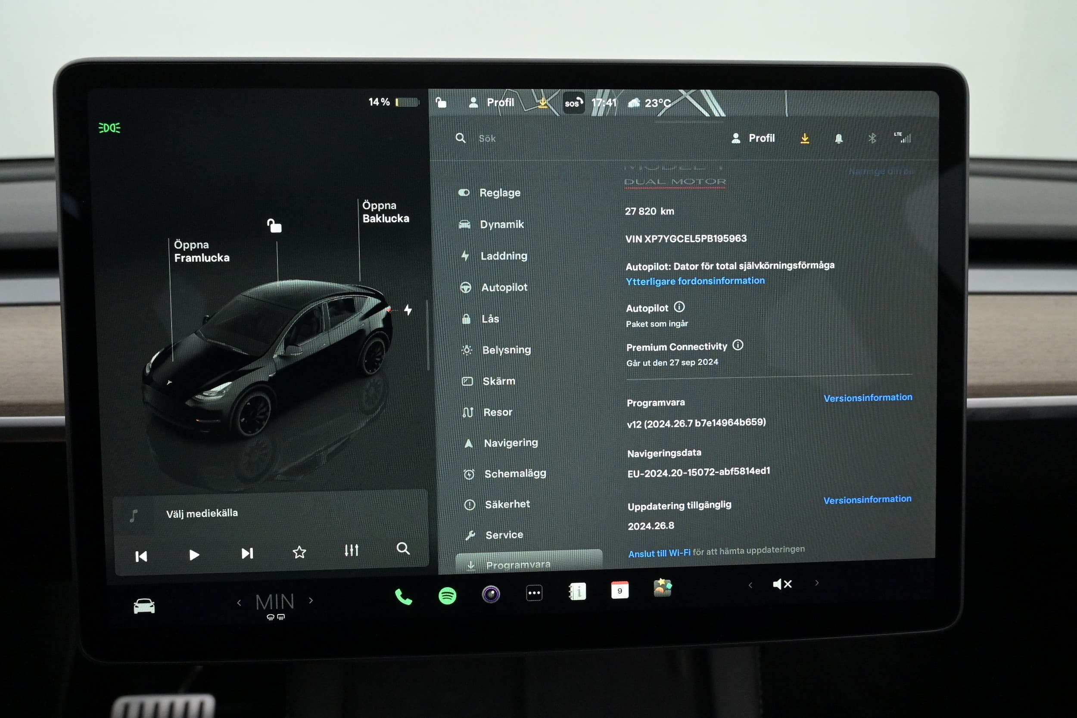Image resolution: width=1077 pixels, height=718 pixels.
Task: Tap Öppna Baklucka to open trunk
Action: pyautogui.click(x=386, y=212)
